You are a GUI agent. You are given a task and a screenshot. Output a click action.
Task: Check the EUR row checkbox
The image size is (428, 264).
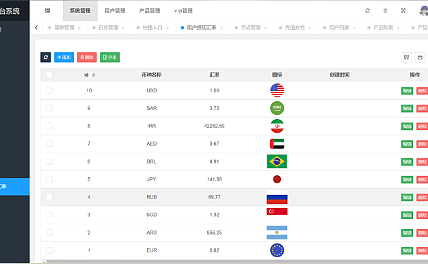[x=49, y=250]
